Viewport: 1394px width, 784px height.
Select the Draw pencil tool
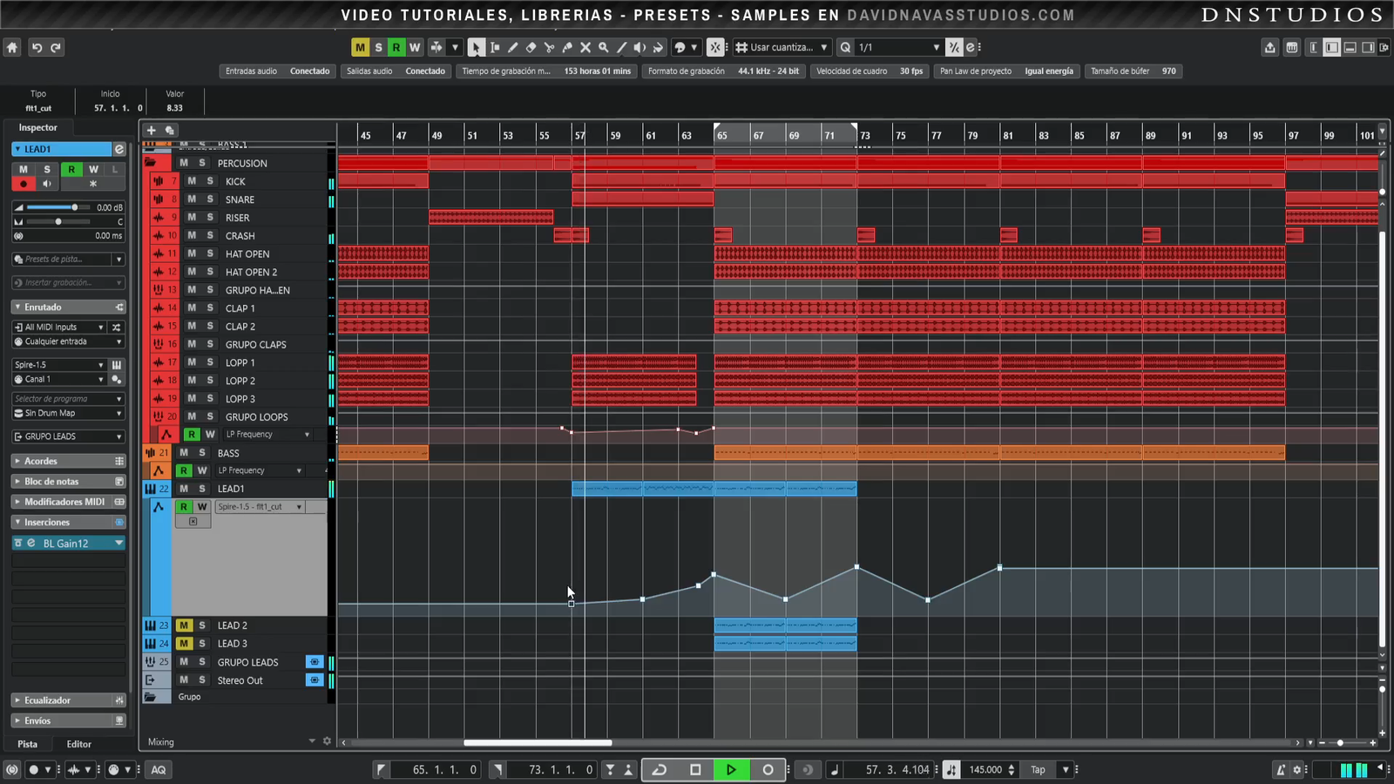point(512,48)
